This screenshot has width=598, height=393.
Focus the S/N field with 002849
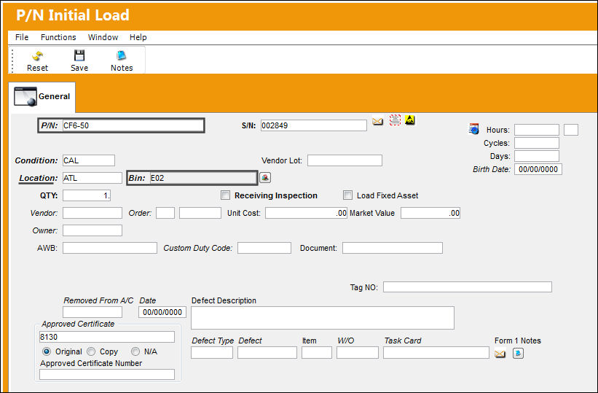point(314,125)
